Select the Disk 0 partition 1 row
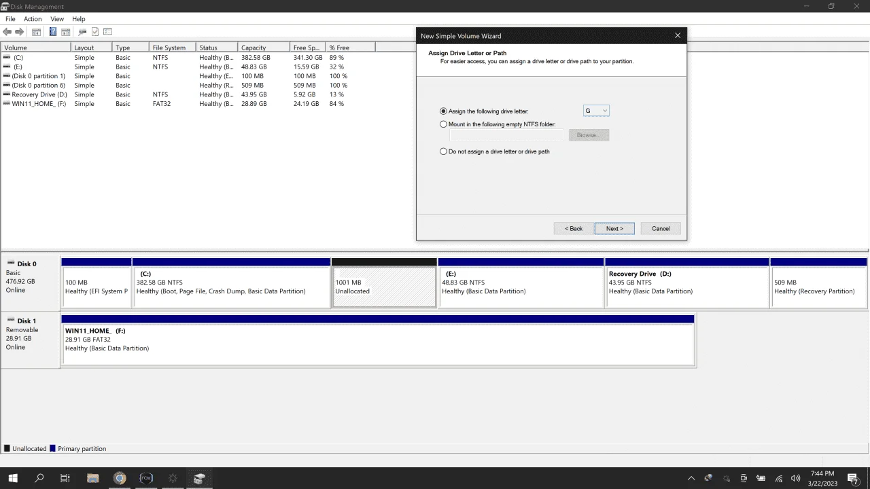 coord(188,76)
